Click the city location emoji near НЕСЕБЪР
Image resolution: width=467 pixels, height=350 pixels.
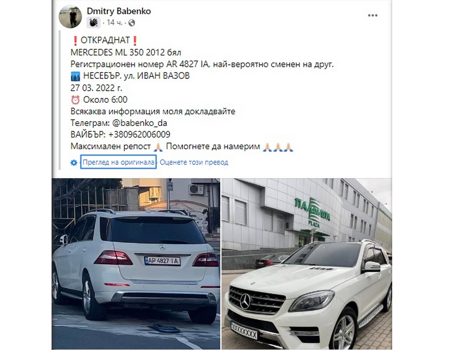[x=75, y=76]
